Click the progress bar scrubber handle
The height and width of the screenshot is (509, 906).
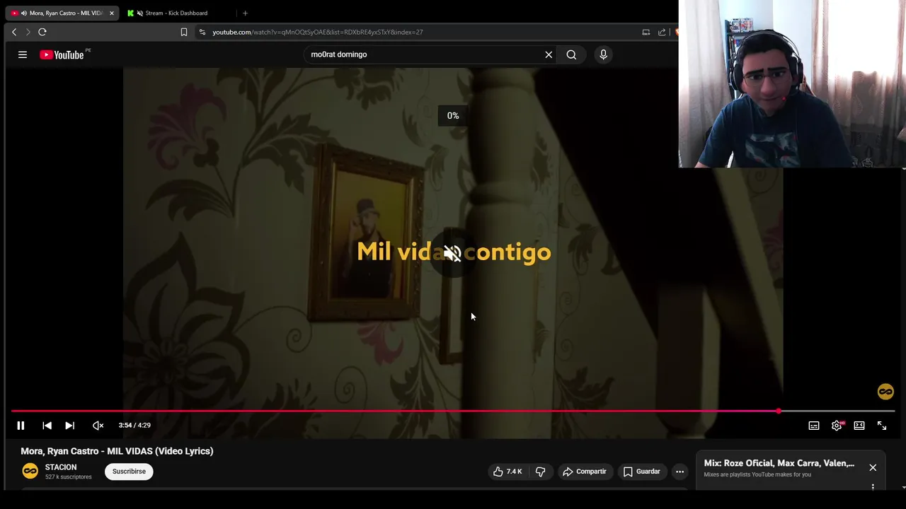(x=779, y=411)
